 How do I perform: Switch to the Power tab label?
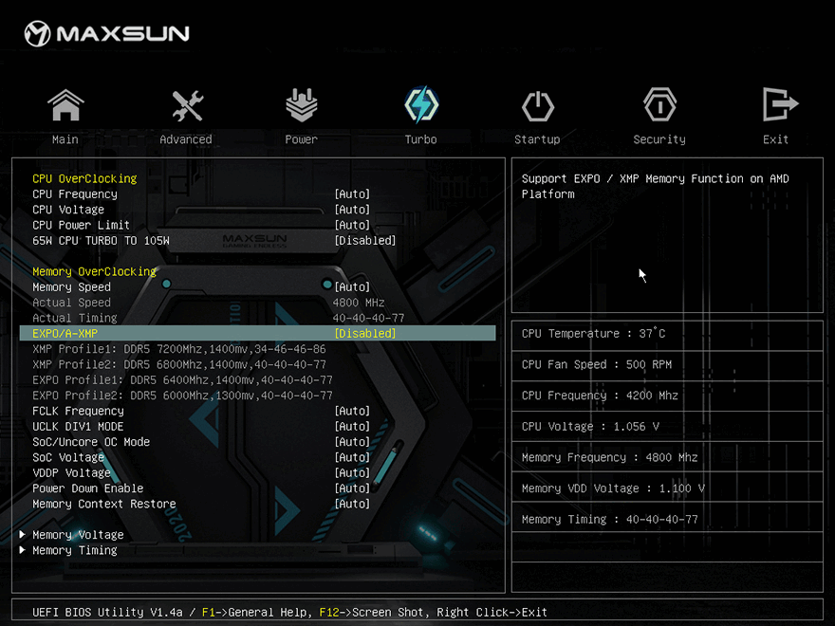click(301, 139)
